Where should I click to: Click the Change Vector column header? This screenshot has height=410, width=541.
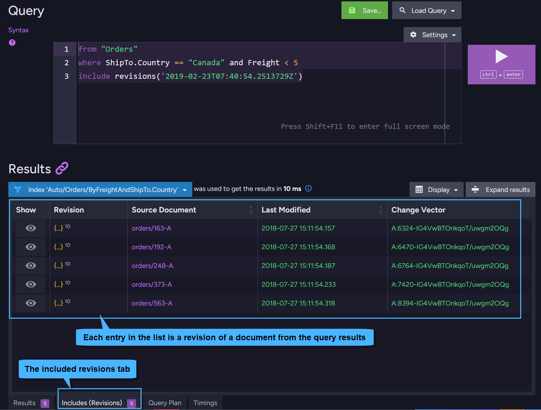click(418, 210)
